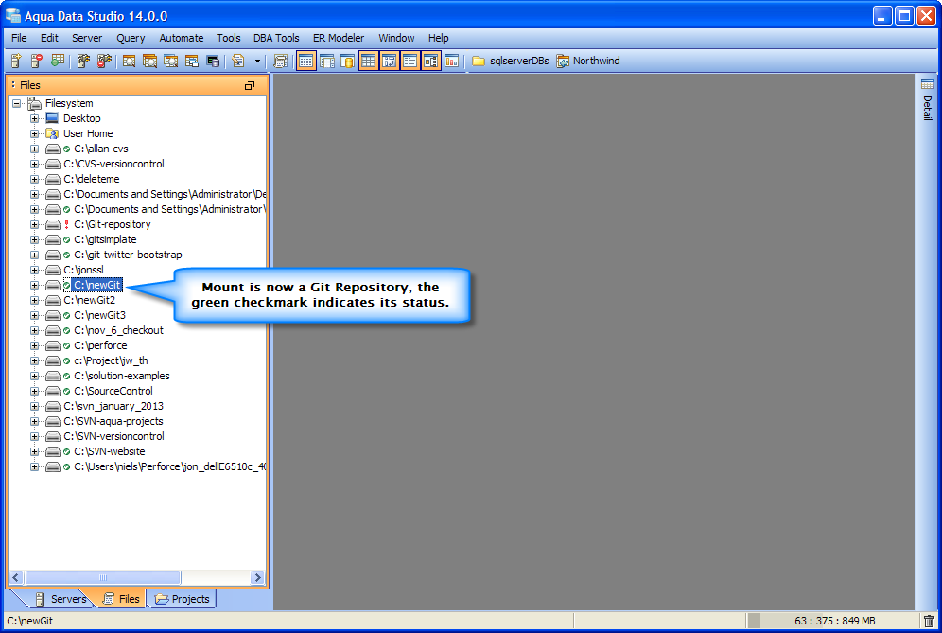
Task: Toggle the highlighted ER diagram button
Action: (x=430, y=61)
